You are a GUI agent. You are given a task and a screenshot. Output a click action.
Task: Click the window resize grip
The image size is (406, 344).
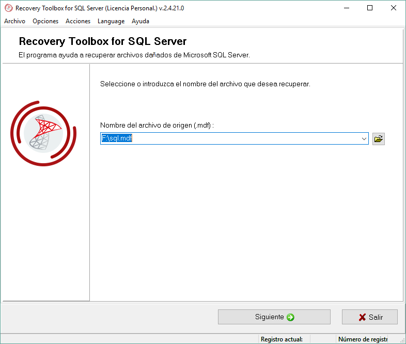tap(402, 341)
